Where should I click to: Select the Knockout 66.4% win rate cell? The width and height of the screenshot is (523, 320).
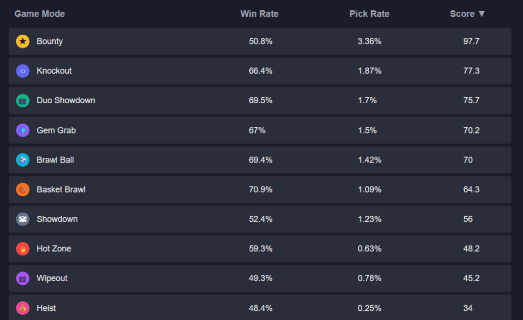[260, 71]
